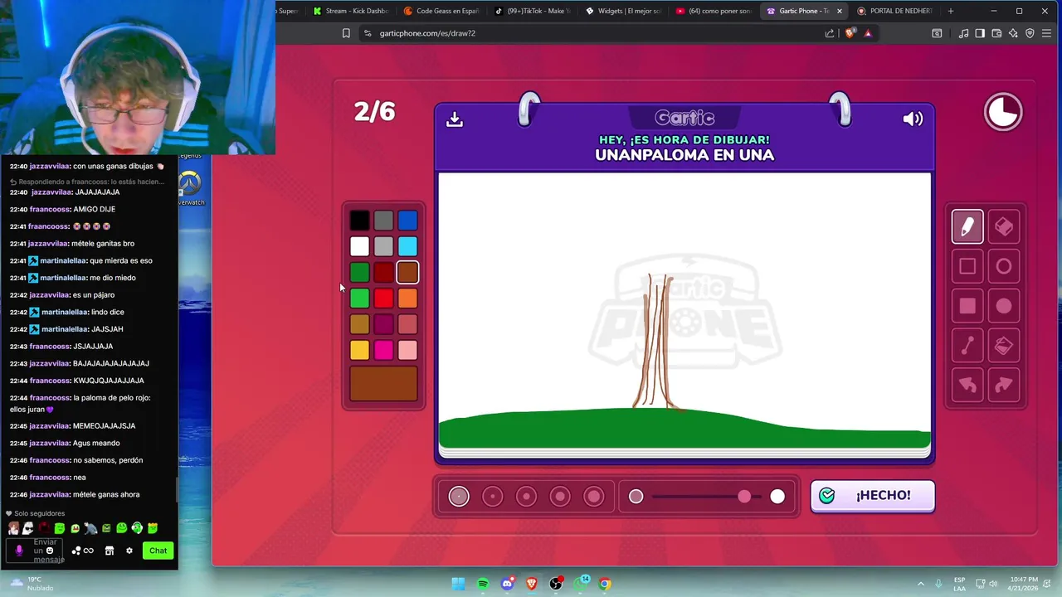Image resolution: width=1062 pixels, height=597 pixels.
Task: Pick the bright green color swatch
Action: click(x=359, y=298)
